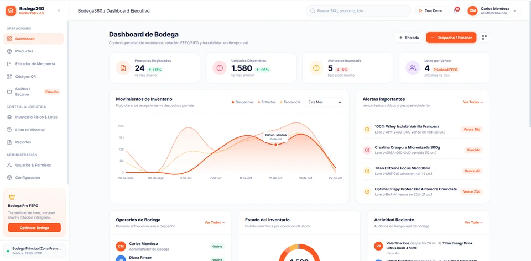Click the Productos Registrados card icon
Screen dimensions: 531x261
click(x=123, y=68)
